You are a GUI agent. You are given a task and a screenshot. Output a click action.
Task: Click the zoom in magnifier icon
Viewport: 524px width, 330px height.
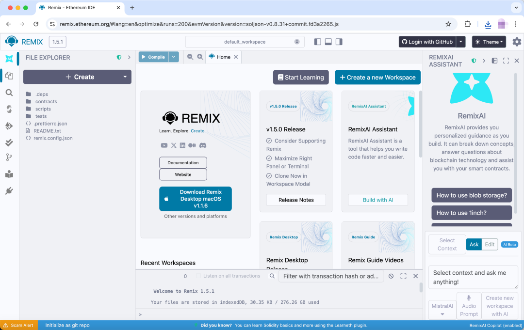point(200,57)
